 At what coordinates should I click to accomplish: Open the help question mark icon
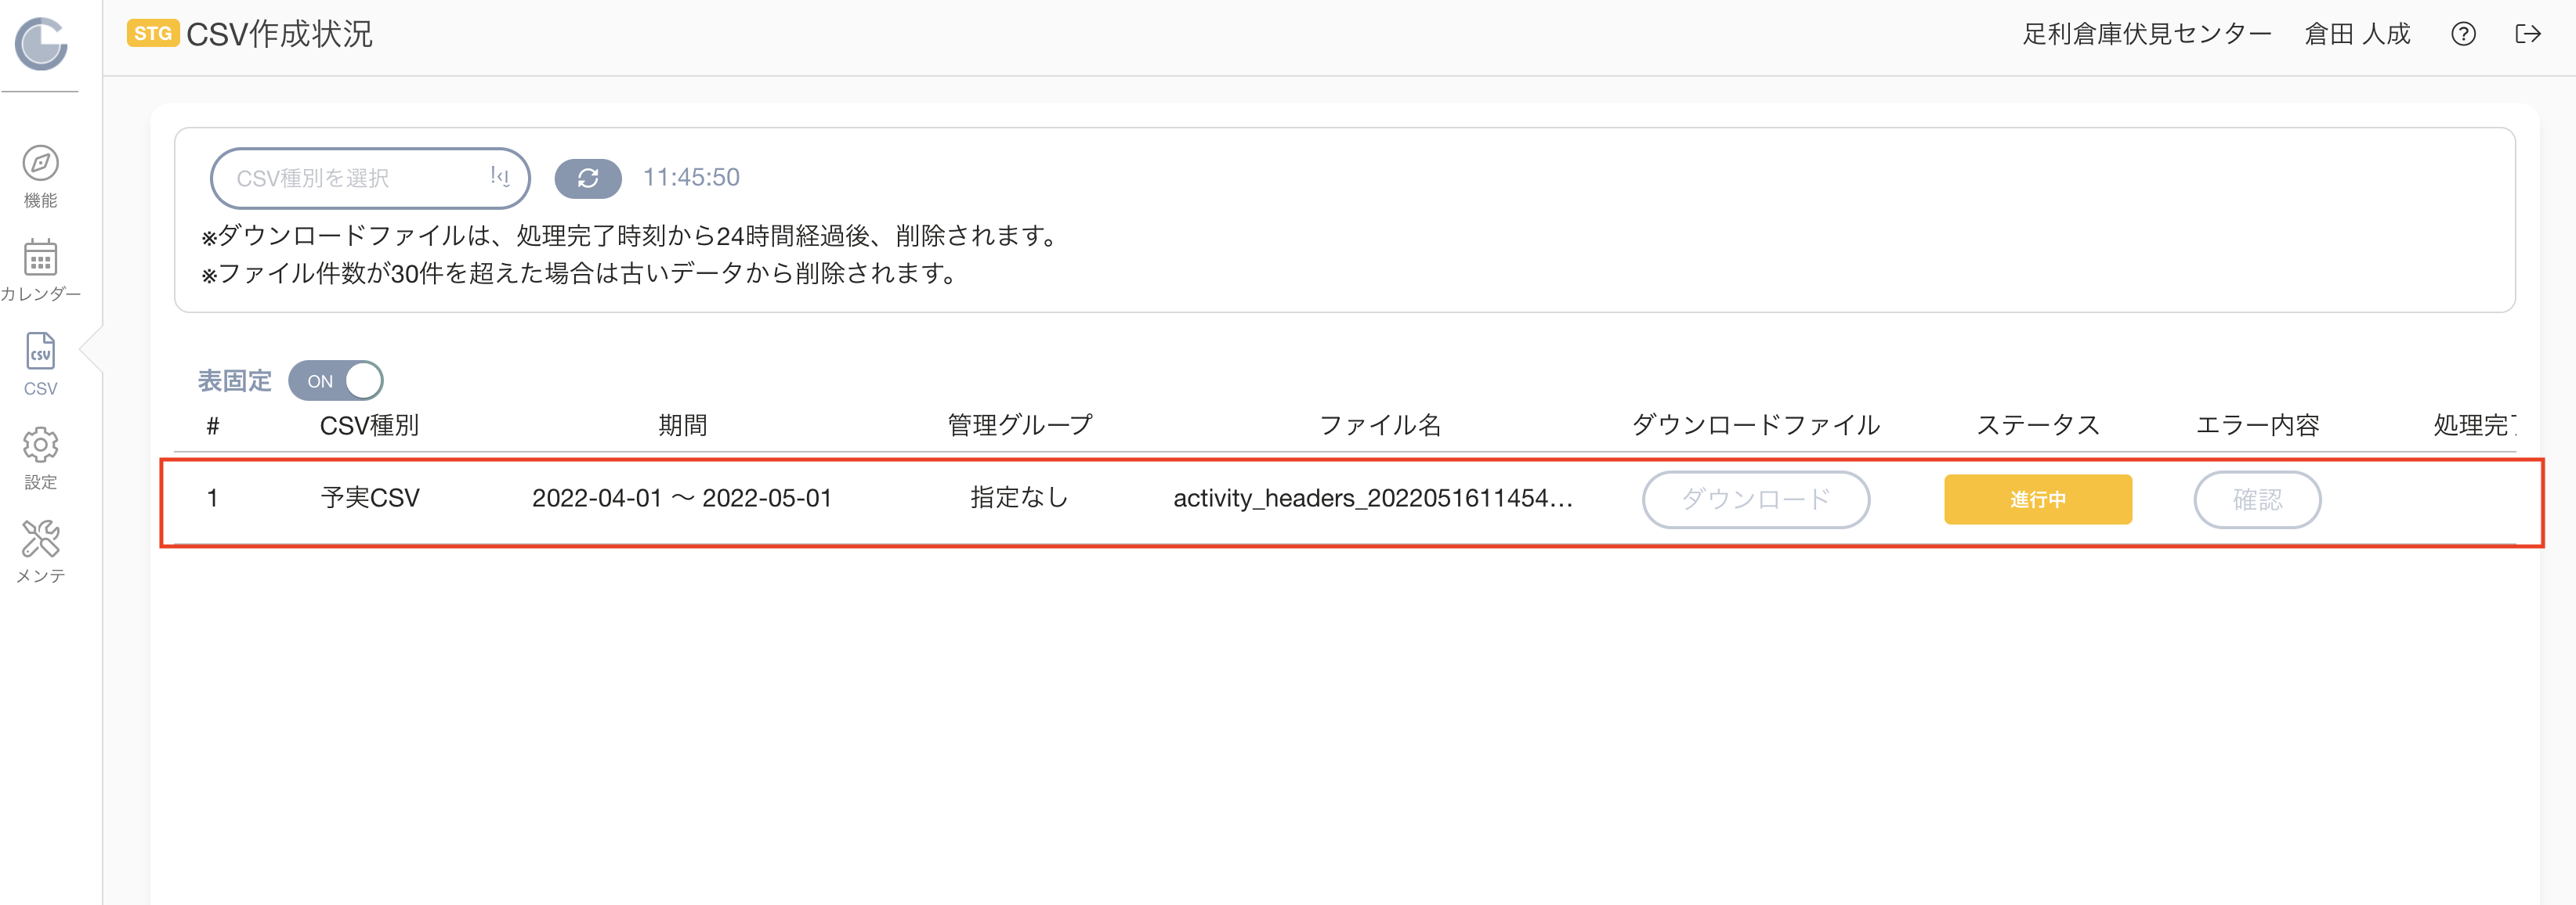pos(2463,34)
